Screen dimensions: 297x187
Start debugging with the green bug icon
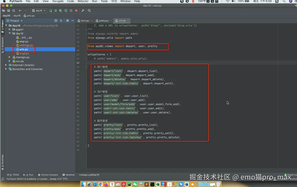point(56,11)
